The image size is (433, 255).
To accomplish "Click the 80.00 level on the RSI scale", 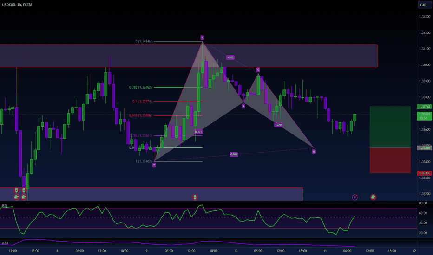I will (423, 203).
